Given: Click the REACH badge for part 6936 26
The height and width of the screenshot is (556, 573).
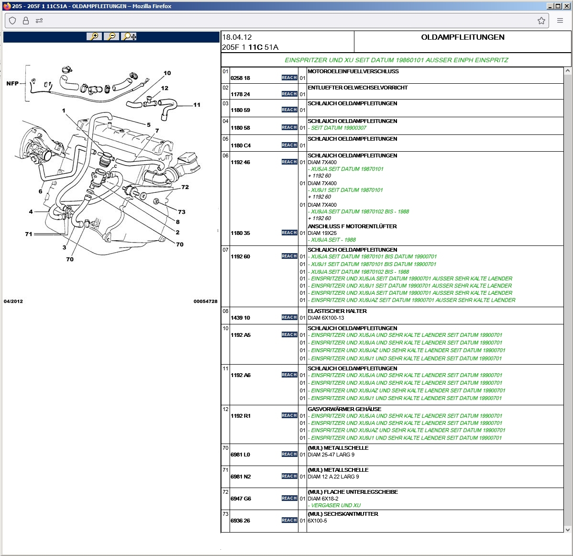Looking at the screenshot, I should click(x=289, y=520).
